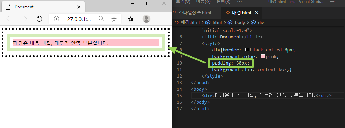The image size is (345, 128).
Task: Minimize the browser window
Action: 132,3
